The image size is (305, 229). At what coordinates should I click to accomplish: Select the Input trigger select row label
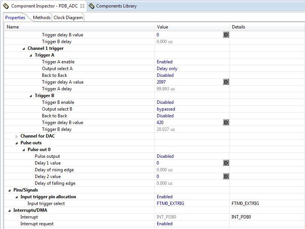point(46,204)
